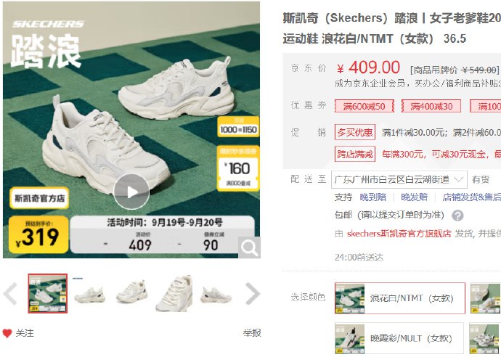Open the 晚到赔 service link
The width and height of the screenshot is (501, 357).
coord(373,197)
